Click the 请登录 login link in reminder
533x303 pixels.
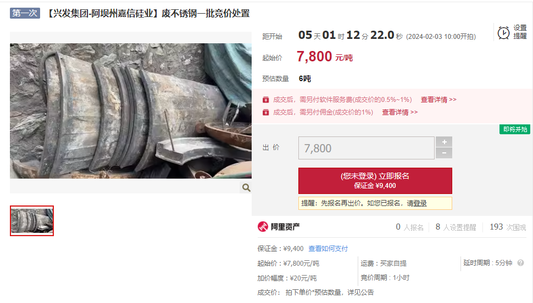pos(417,203)
